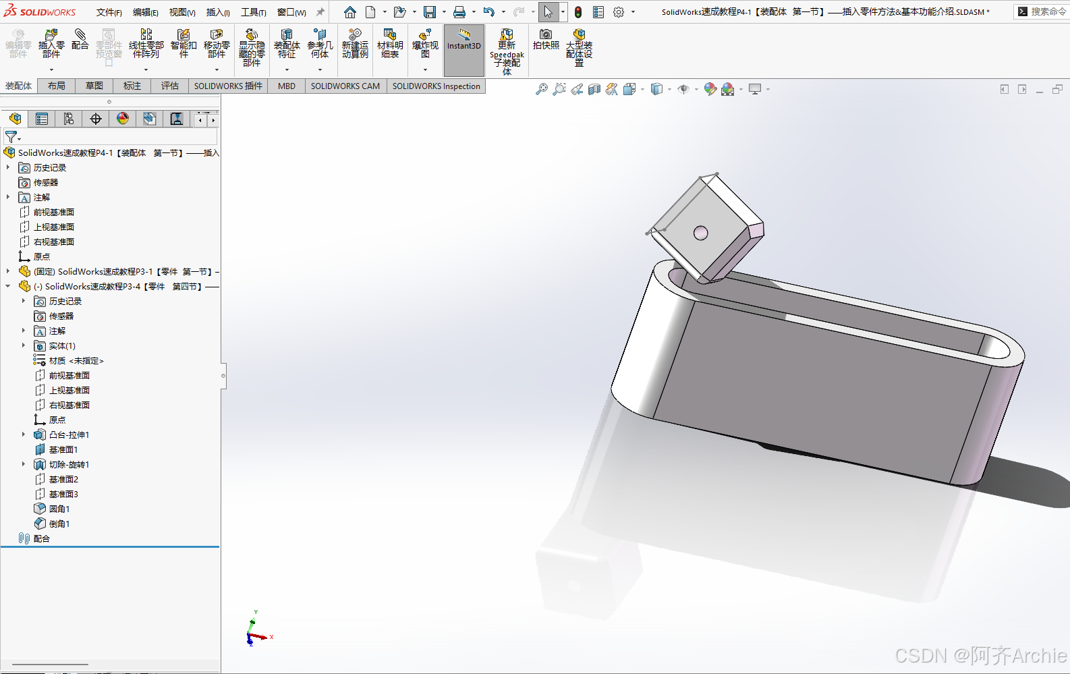Toggle Hide/Show Items eye icon
Screen dimensions: 1070x674
click(x=683, y=89)
